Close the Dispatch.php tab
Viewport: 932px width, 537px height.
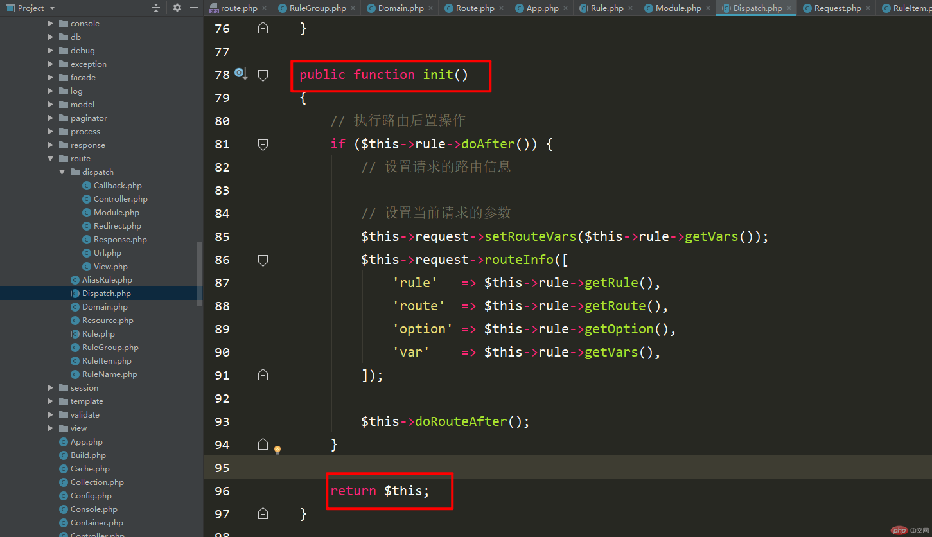pos(789,8)
